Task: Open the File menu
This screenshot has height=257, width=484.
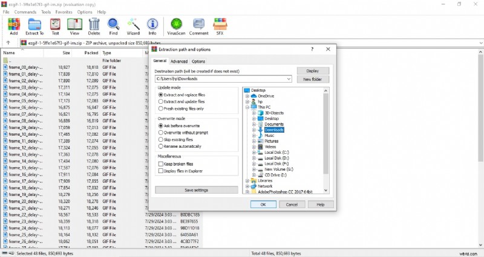Action: click(x=6, y=12)
